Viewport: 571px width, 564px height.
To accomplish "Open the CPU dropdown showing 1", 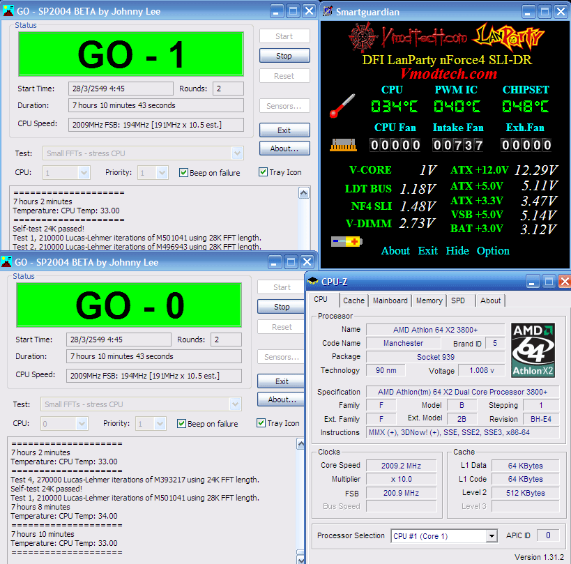I will pyautogui.click(x=84, y=172).
